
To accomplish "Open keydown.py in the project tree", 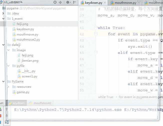I will 25,29.
